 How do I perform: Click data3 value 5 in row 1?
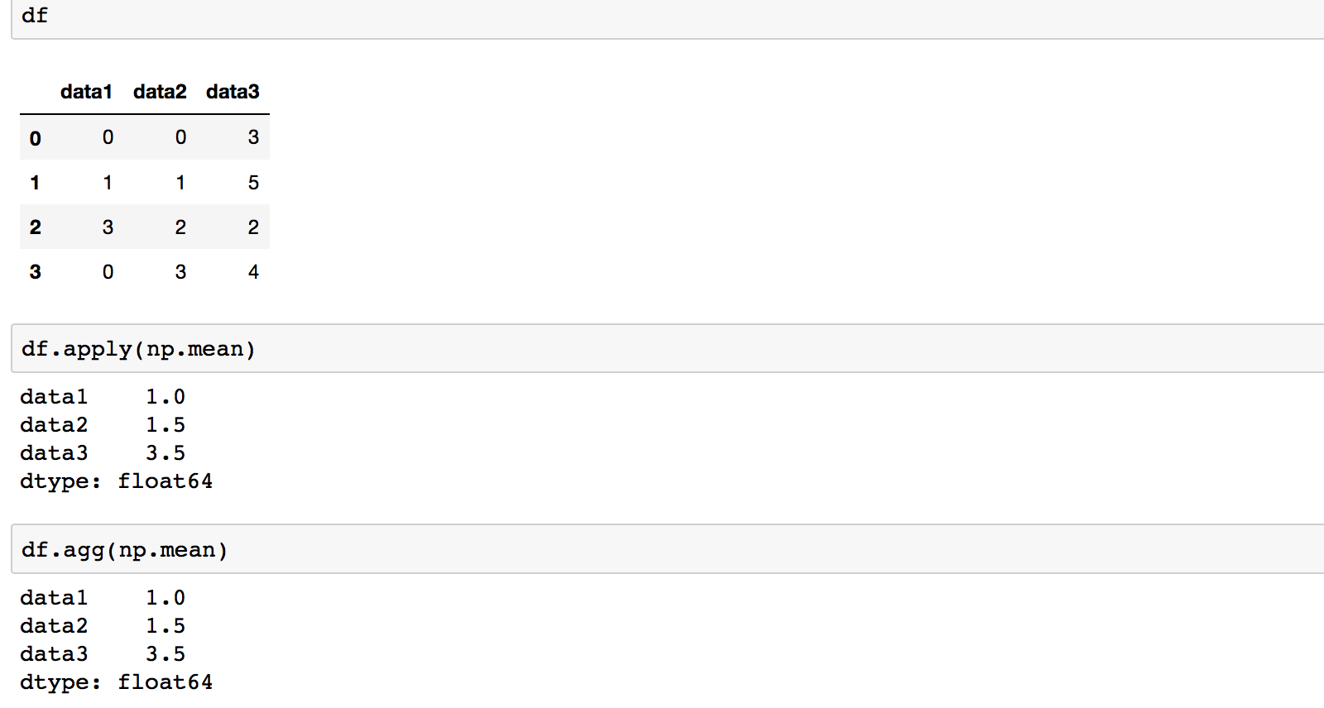[x=253, y=183]
